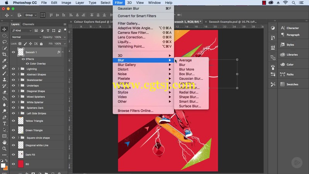Select the Path Selection tool
The width and height of the screenshot is (309, 174).
coord(4,130)
